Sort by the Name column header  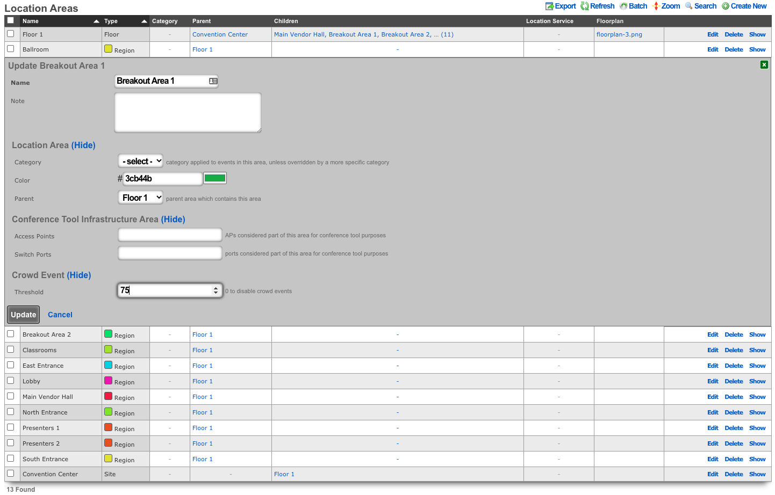(x=31, y=21)
